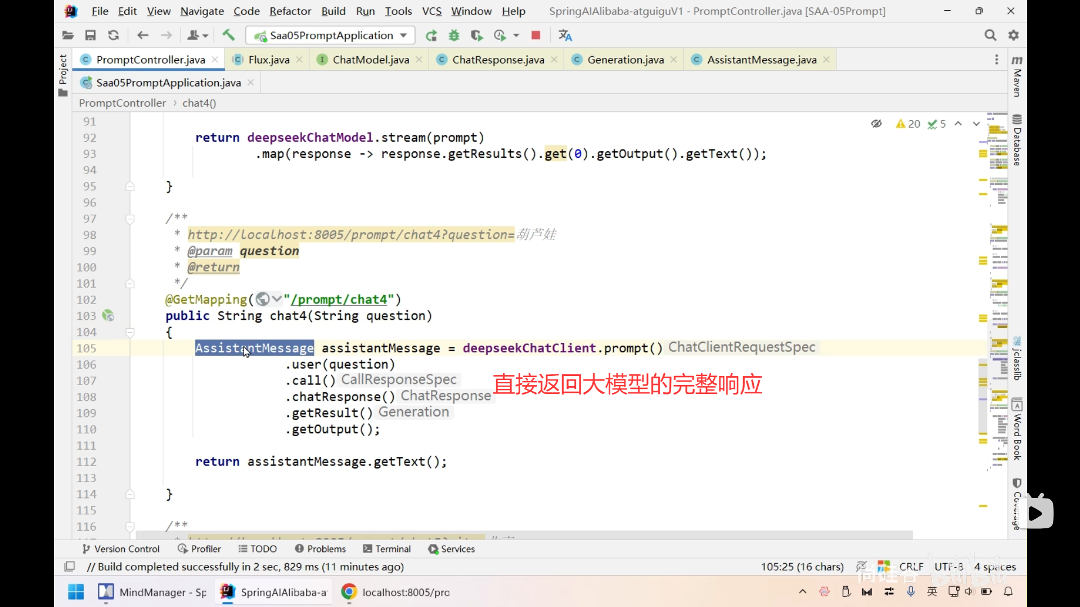Open the Translate icon in toolbar

tap(565, 35)
